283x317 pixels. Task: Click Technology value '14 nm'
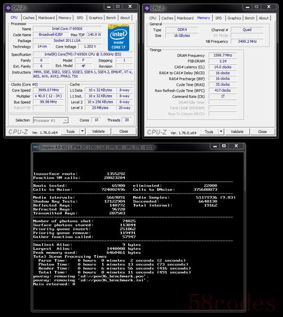(x=42, y=47)
